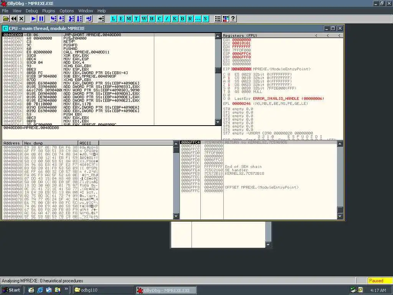Screen dimensions: 393x295
Task: Show References with R button
Action: [190, 18]
